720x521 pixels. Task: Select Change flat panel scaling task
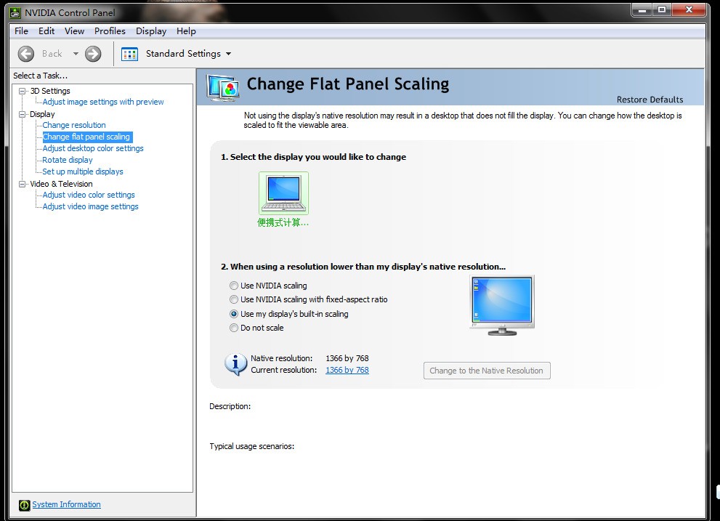click(x=86, y=137)
